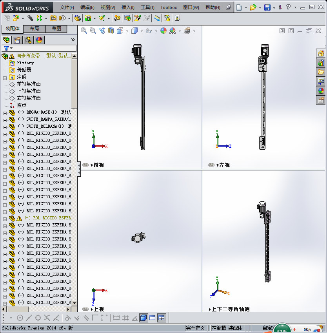Image resolution: width=327 pixels, height=333 pixels.
Task: Open the View Orientation dropdown arrow
Action: (x=127, y=31)
